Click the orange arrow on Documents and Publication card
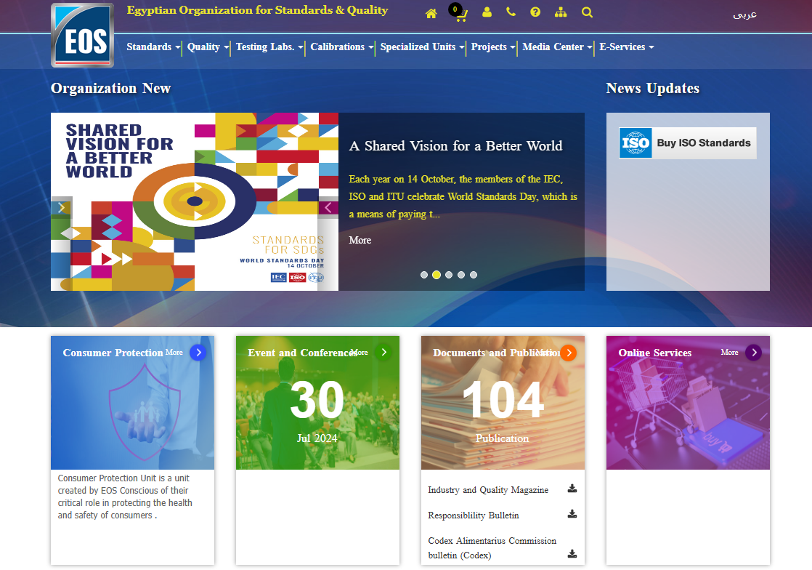The image size is (812, 570). point(569,353)
